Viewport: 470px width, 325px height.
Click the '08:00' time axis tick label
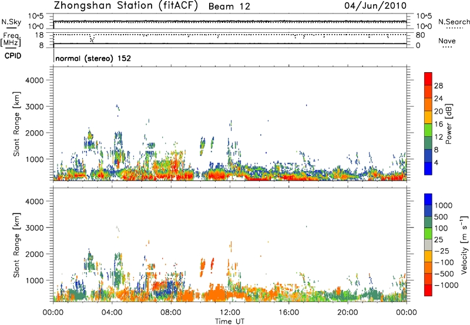[171, 313]
